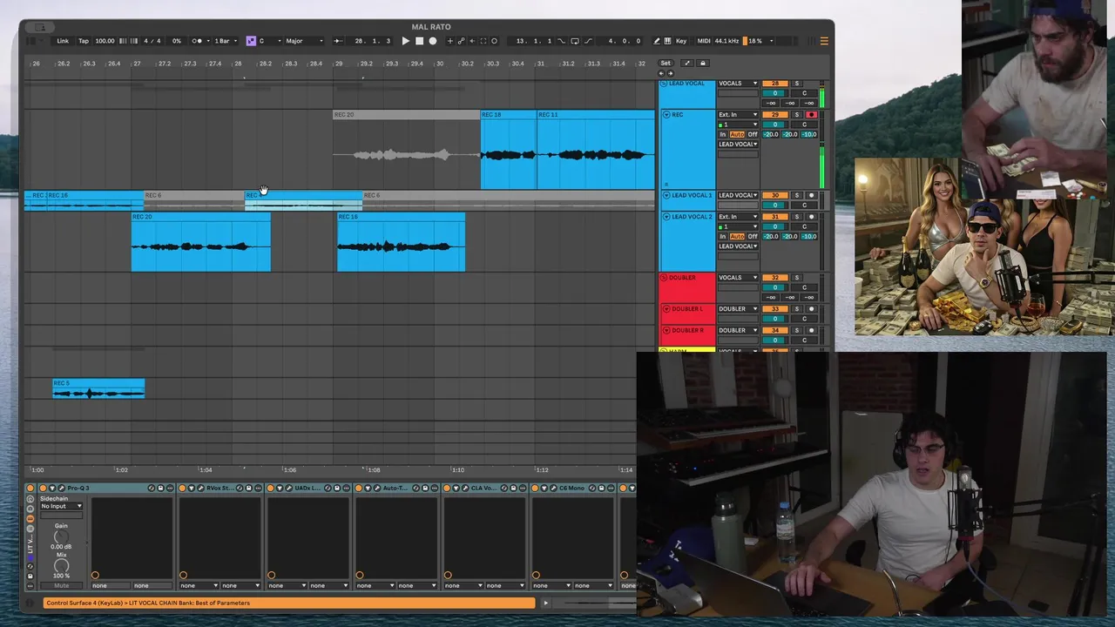Open the root note C dropdown
The width and height of the screenshot is (1115, 627).
270,41
